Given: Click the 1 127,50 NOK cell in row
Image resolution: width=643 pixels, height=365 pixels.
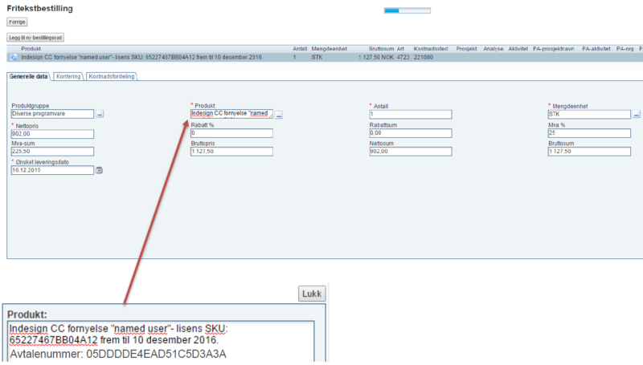Looking at the screenshot, I should 376,57.
